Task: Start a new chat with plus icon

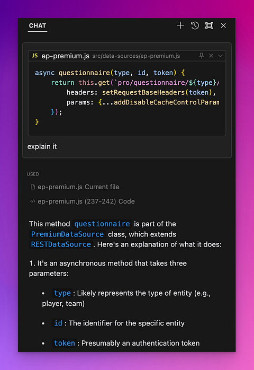Action: [x=180, y=25]
